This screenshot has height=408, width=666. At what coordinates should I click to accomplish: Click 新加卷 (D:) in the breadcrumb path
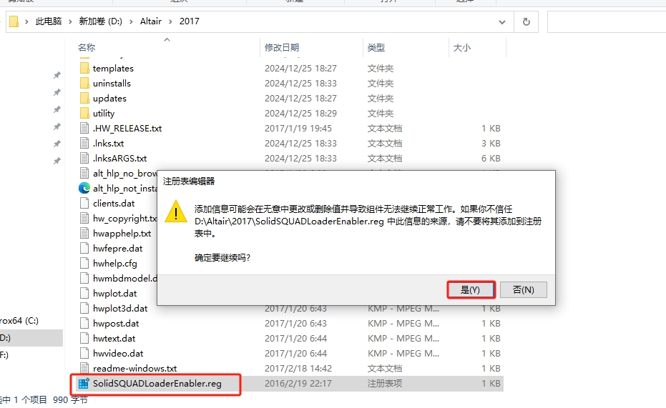(101, 21)
